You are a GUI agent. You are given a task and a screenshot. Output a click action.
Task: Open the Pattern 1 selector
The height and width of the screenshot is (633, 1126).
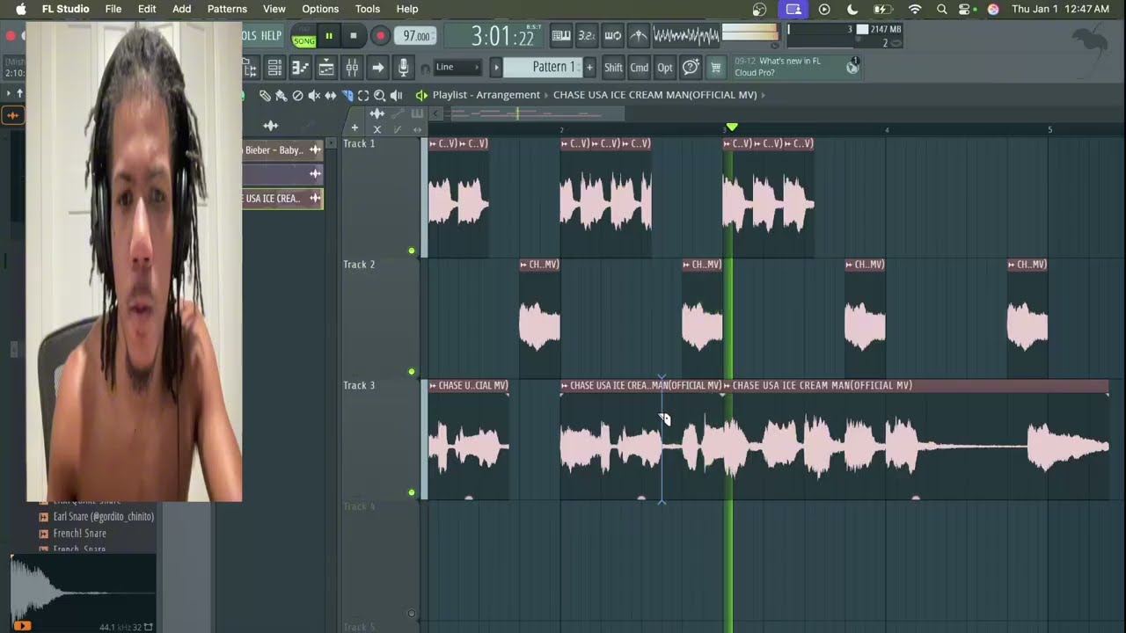click(544, 68)
